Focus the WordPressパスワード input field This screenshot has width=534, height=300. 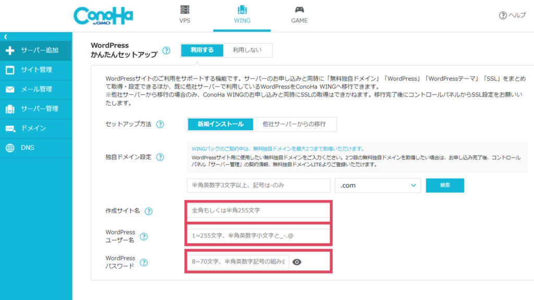click(238, 261)
